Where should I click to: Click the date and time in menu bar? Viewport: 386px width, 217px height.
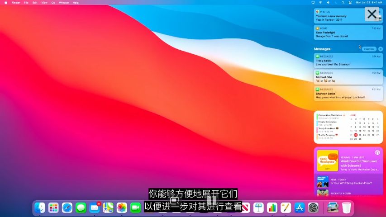tap(369, 2)
